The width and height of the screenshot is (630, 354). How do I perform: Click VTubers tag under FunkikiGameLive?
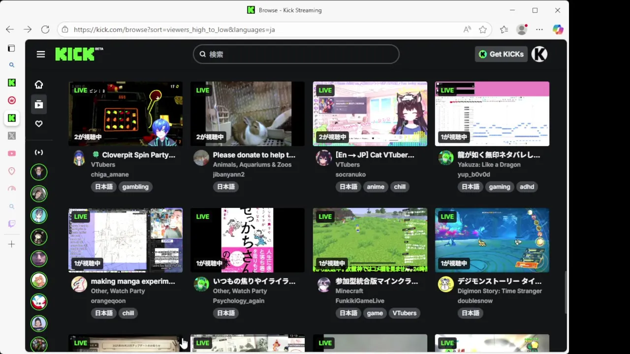(405, 313)
